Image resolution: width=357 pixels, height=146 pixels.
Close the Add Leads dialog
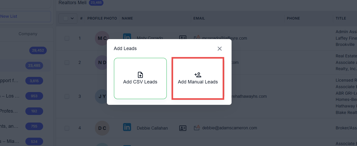[x=220, y=49]
